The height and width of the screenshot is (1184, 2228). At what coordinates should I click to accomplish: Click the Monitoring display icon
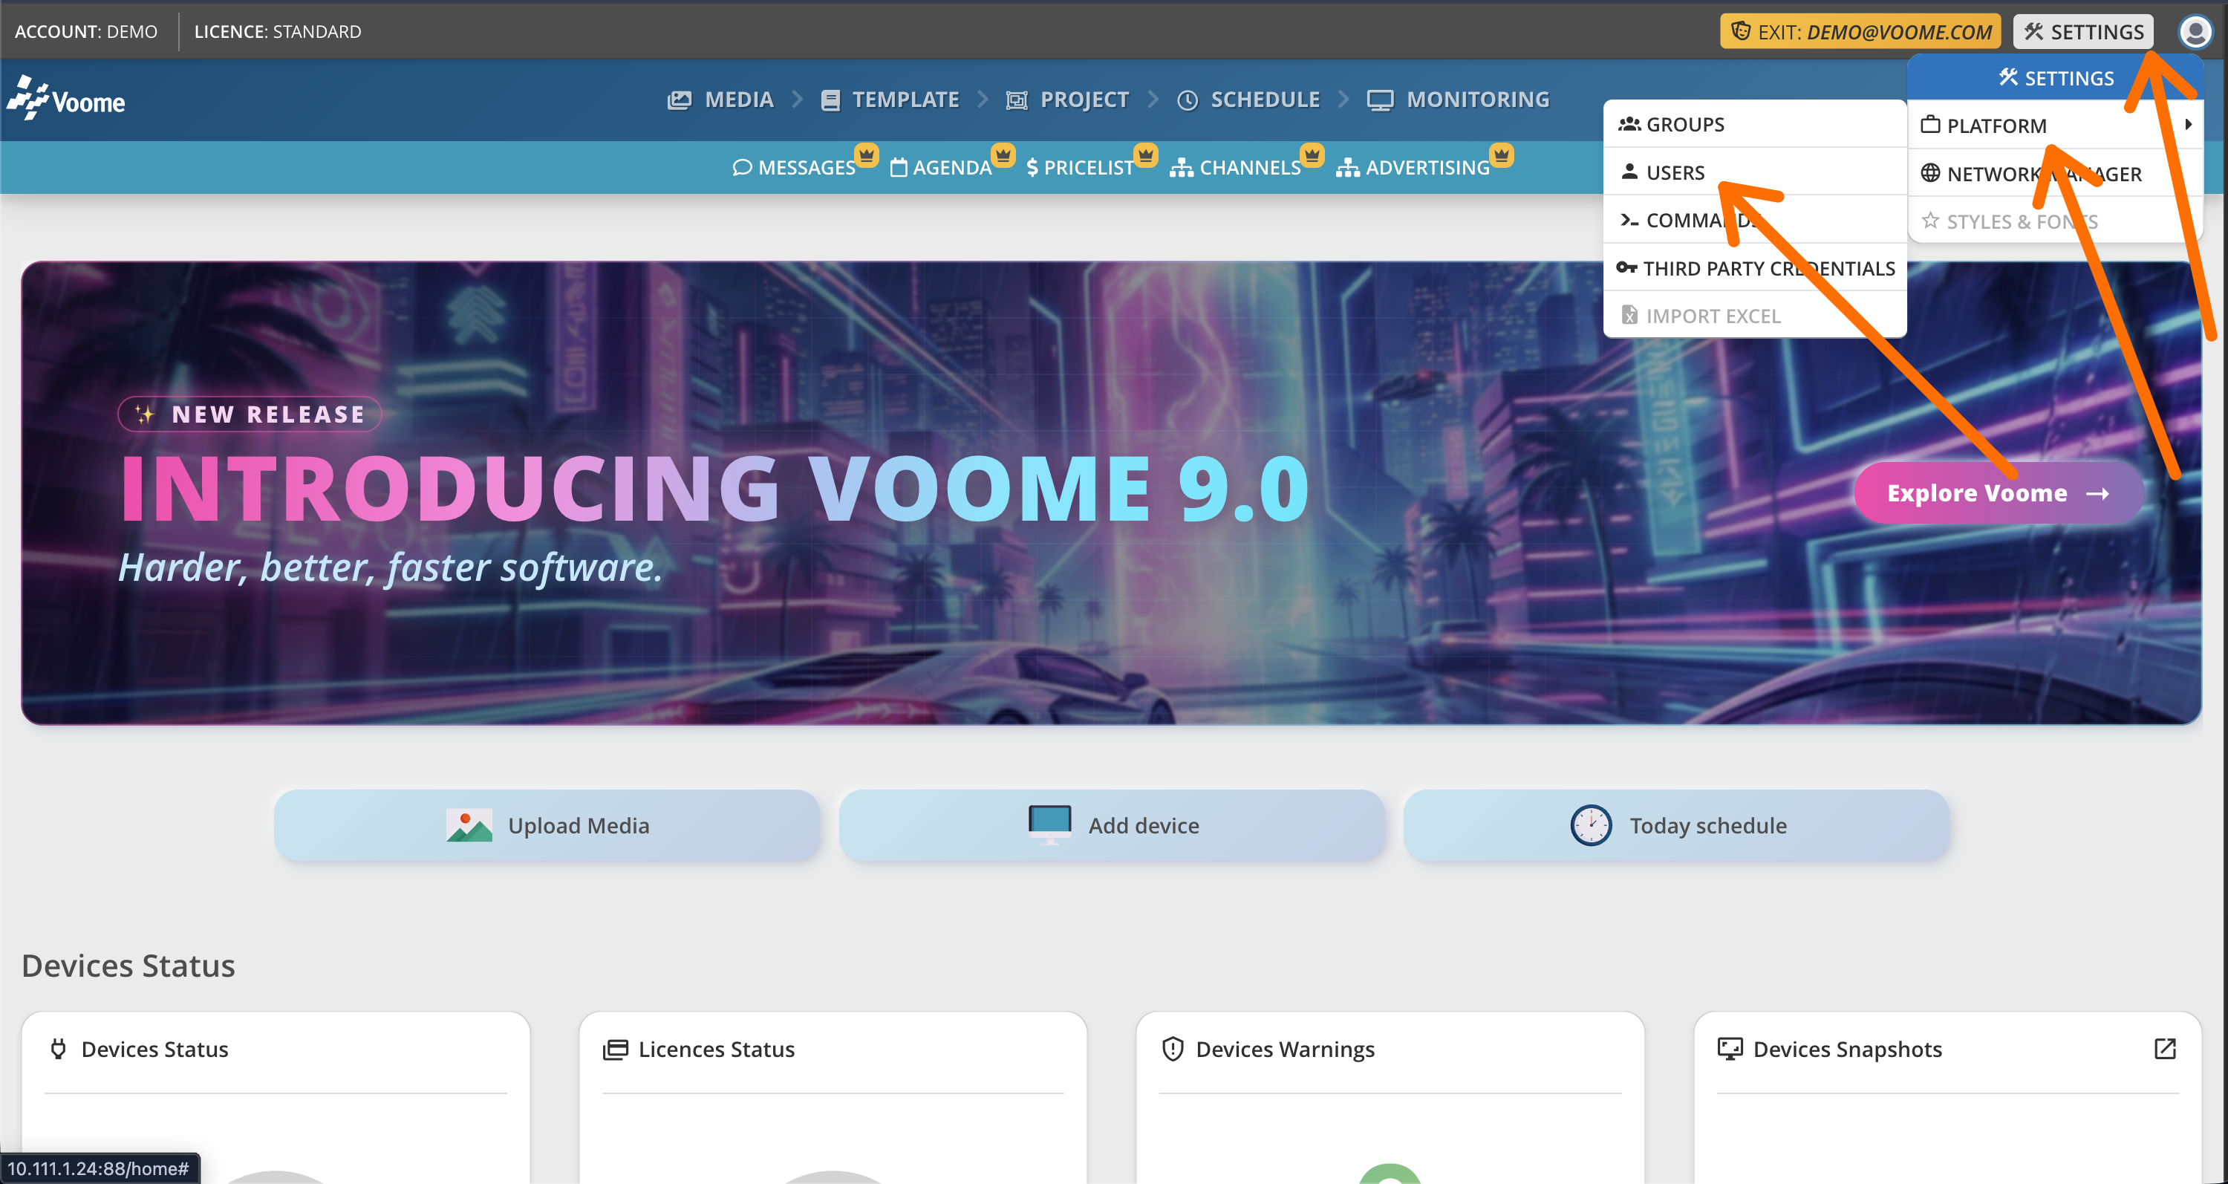[1380, 100]
